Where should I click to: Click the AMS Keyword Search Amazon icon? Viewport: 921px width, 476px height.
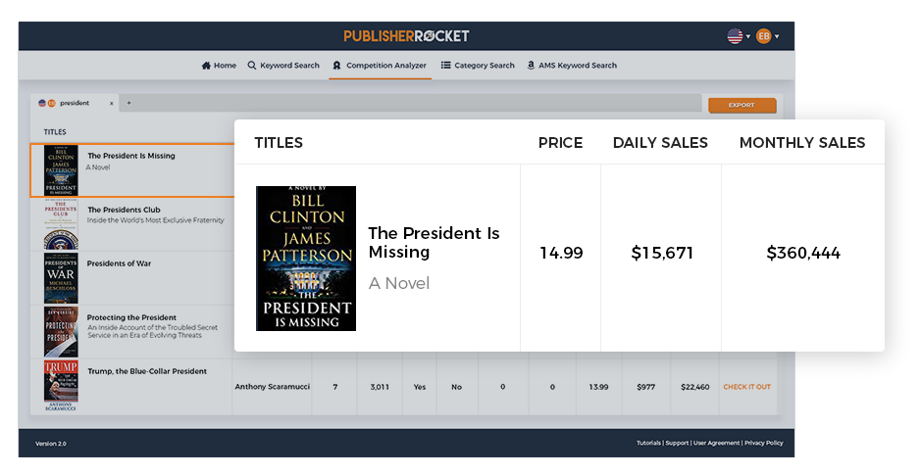(531, 66)
